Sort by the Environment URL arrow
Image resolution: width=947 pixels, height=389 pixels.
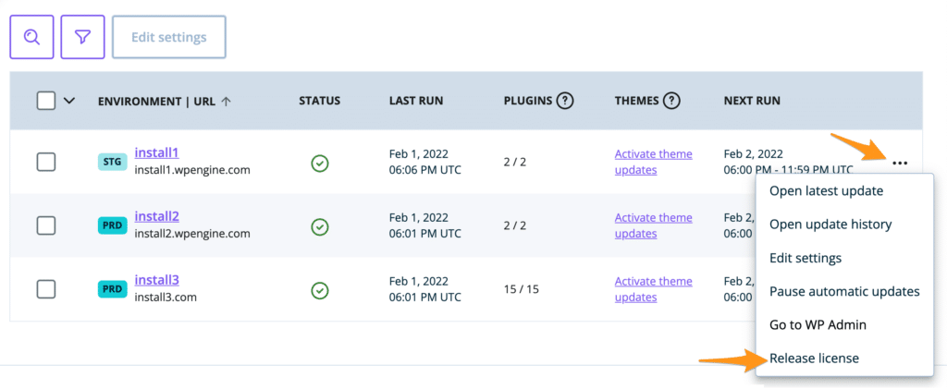(x=226, y=102)
